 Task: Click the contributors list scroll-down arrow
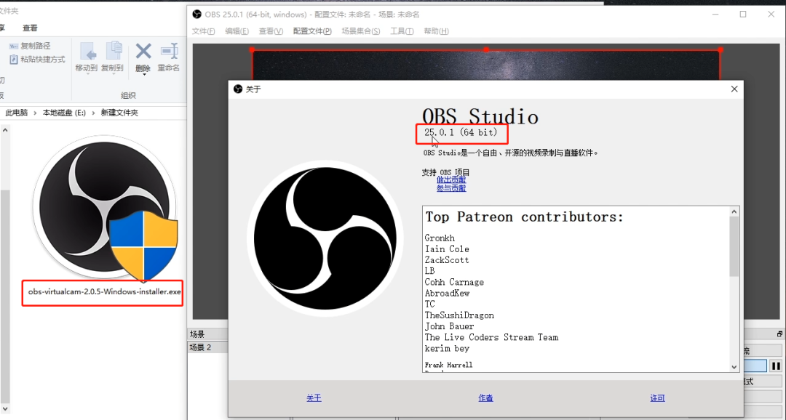[x=734, y=367]
